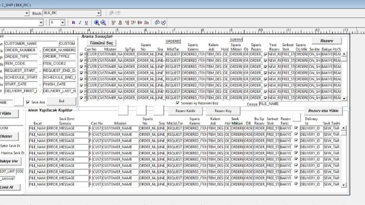This screenshot has width=365, height=205.
Task: Click the Bul search button
Action: [62, 101]
